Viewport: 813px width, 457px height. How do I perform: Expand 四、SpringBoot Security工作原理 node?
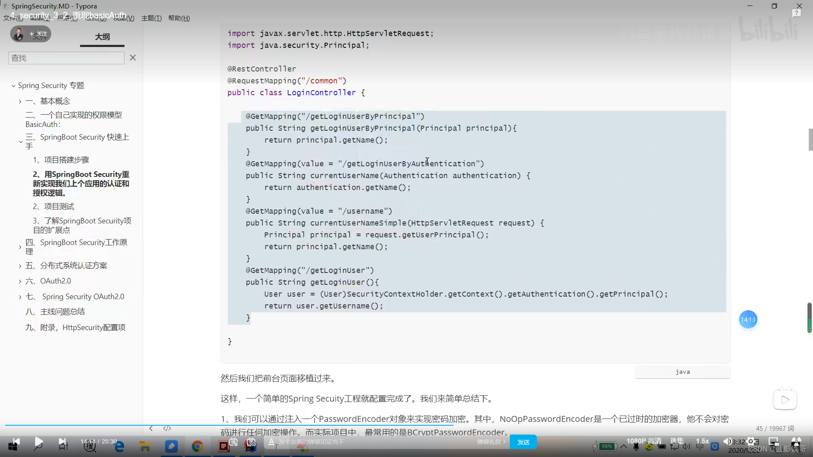pos(20,247)
